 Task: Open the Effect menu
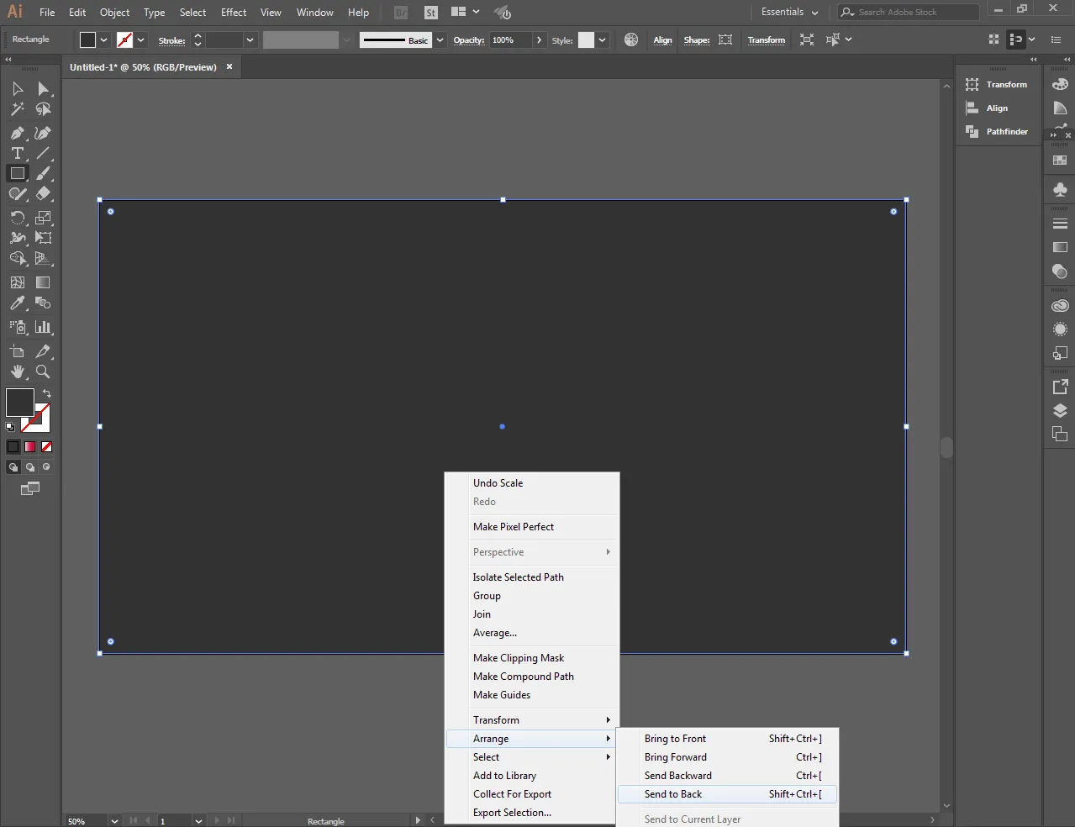tap(234, 13)
